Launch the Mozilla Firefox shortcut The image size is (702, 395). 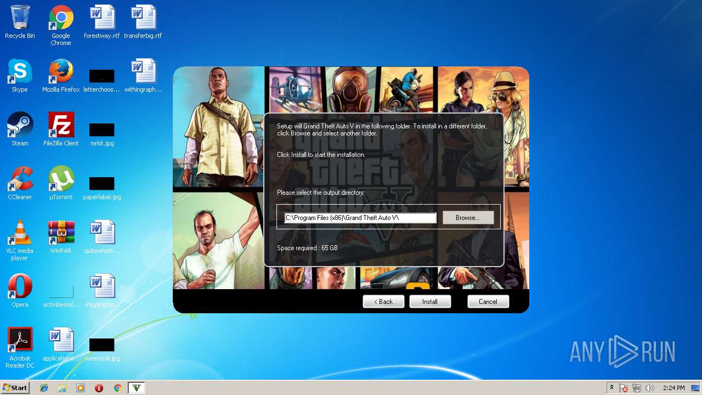pyautogui.click(x=61, y=76)
